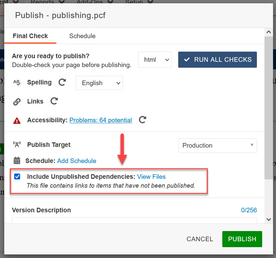Click the red Accessibility warning triangle
Viewport: 276px width, 258px height.
17,121
